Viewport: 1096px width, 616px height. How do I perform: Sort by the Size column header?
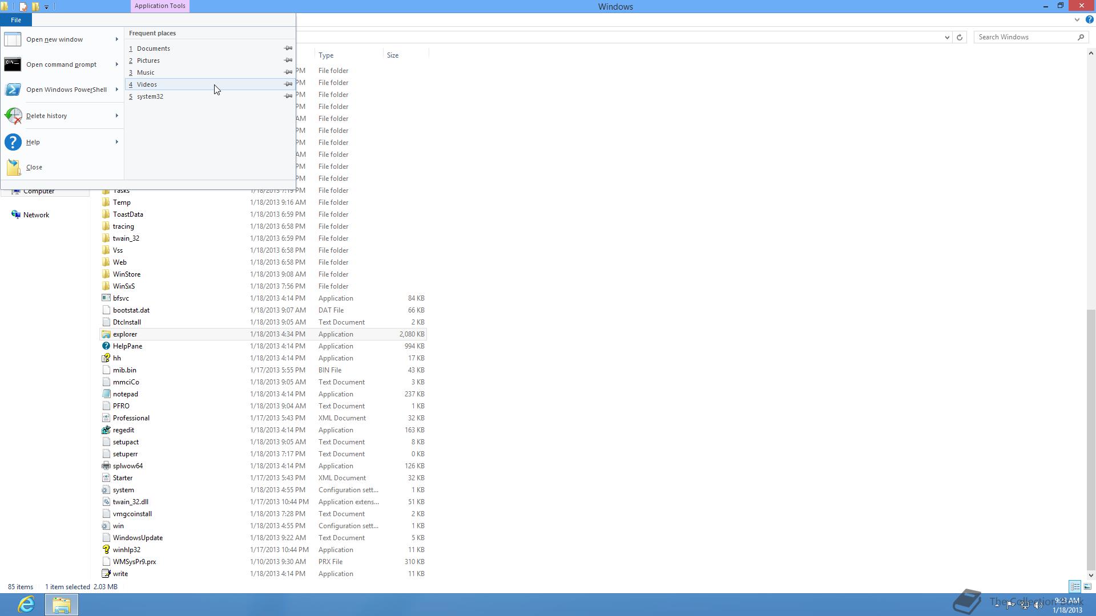pos(406,55)
